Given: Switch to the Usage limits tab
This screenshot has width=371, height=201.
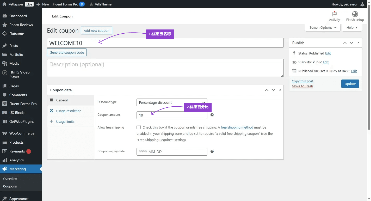Looking at the screenshot, I should click(65, 121).
